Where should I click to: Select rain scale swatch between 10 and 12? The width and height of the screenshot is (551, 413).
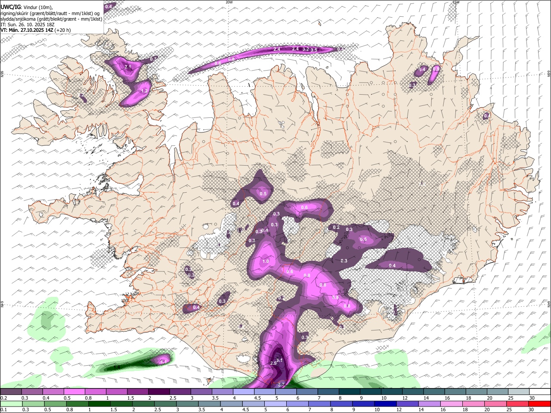[x=386, y=404]
